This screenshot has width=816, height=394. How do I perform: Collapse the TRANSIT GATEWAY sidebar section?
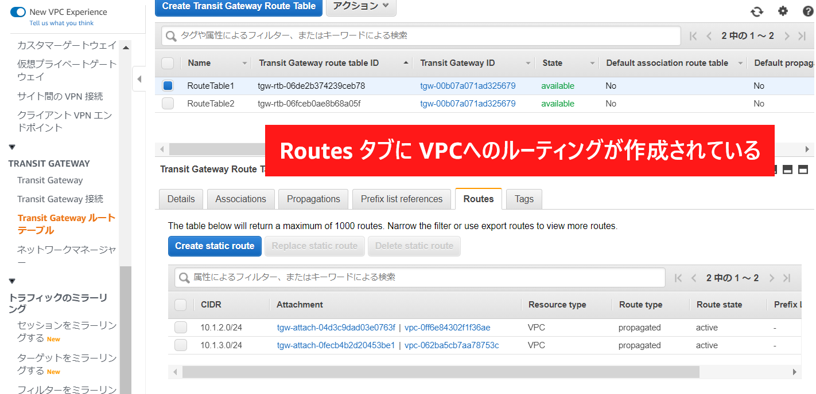[x=12, y=148]
